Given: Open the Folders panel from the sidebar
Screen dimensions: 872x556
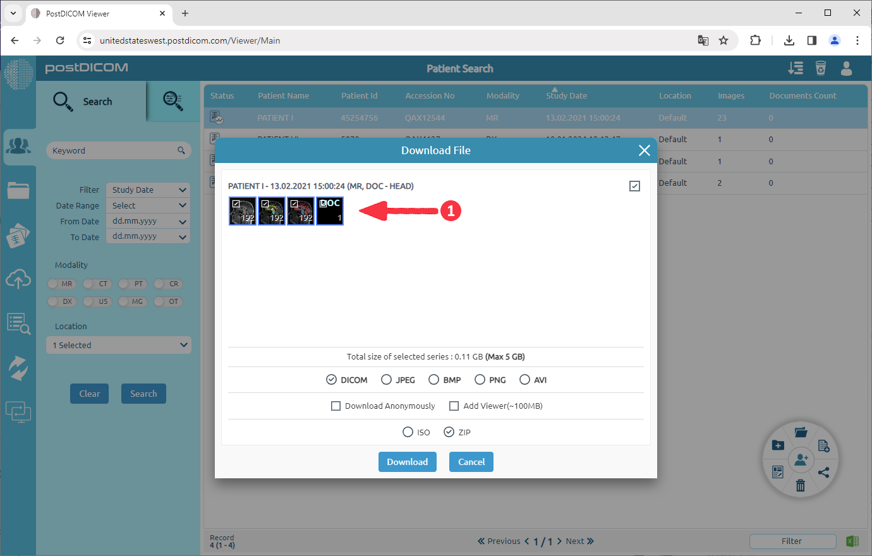Looking at the screenshot, I should click(x=19, y=190).
